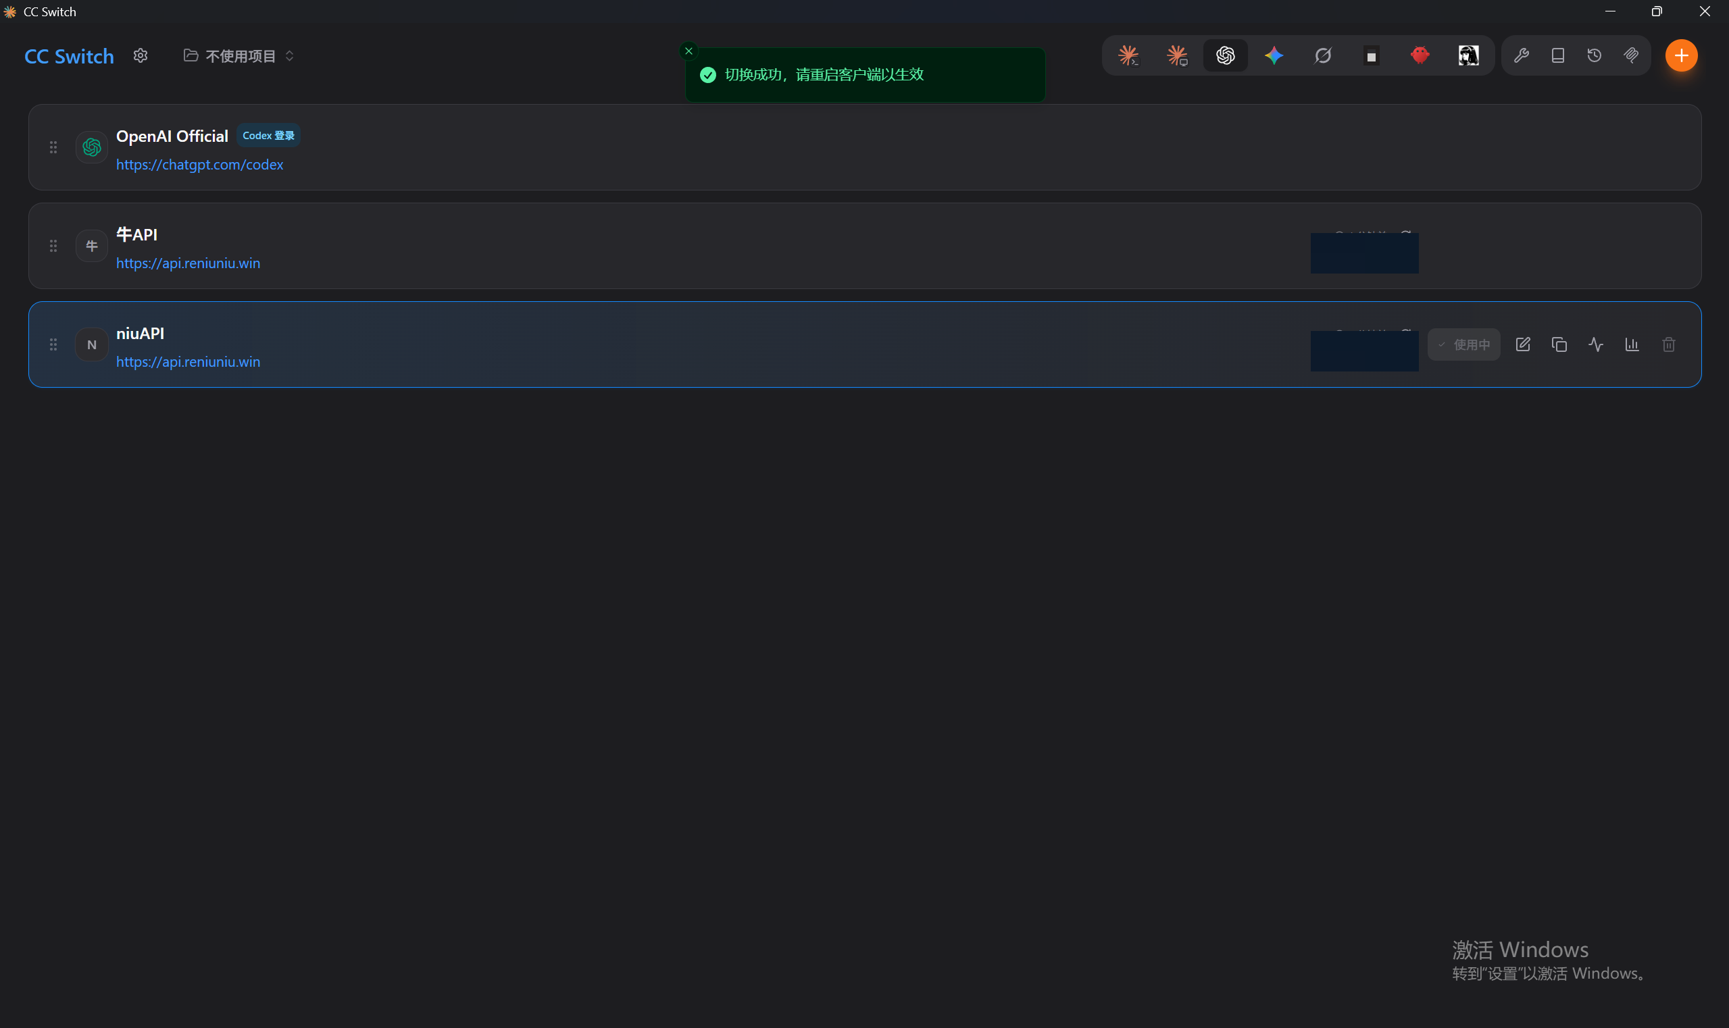Select the OpenAI Codex app tab
Screen dimensions: 1729x1028
(x=1225, y=55)
